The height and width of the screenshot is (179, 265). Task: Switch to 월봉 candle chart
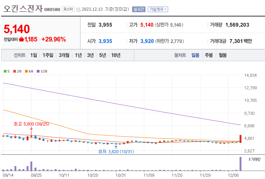pyautogui.click(x=222, y=55)
